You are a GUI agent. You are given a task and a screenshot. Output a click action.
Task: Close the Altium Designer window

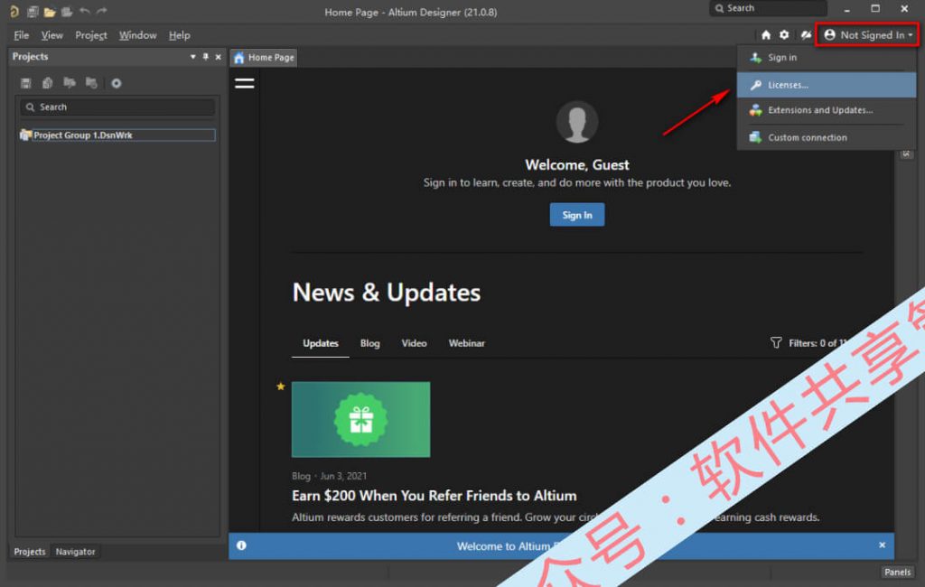[904, 9]
